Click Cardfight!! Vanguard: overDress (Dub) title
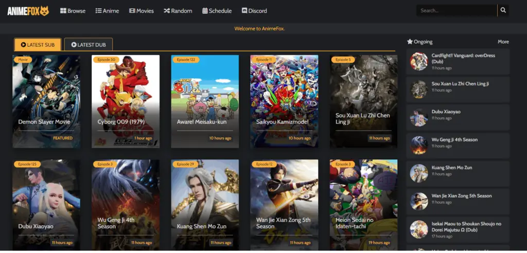Screen dimensions: 527x253 tap(464, 59)
